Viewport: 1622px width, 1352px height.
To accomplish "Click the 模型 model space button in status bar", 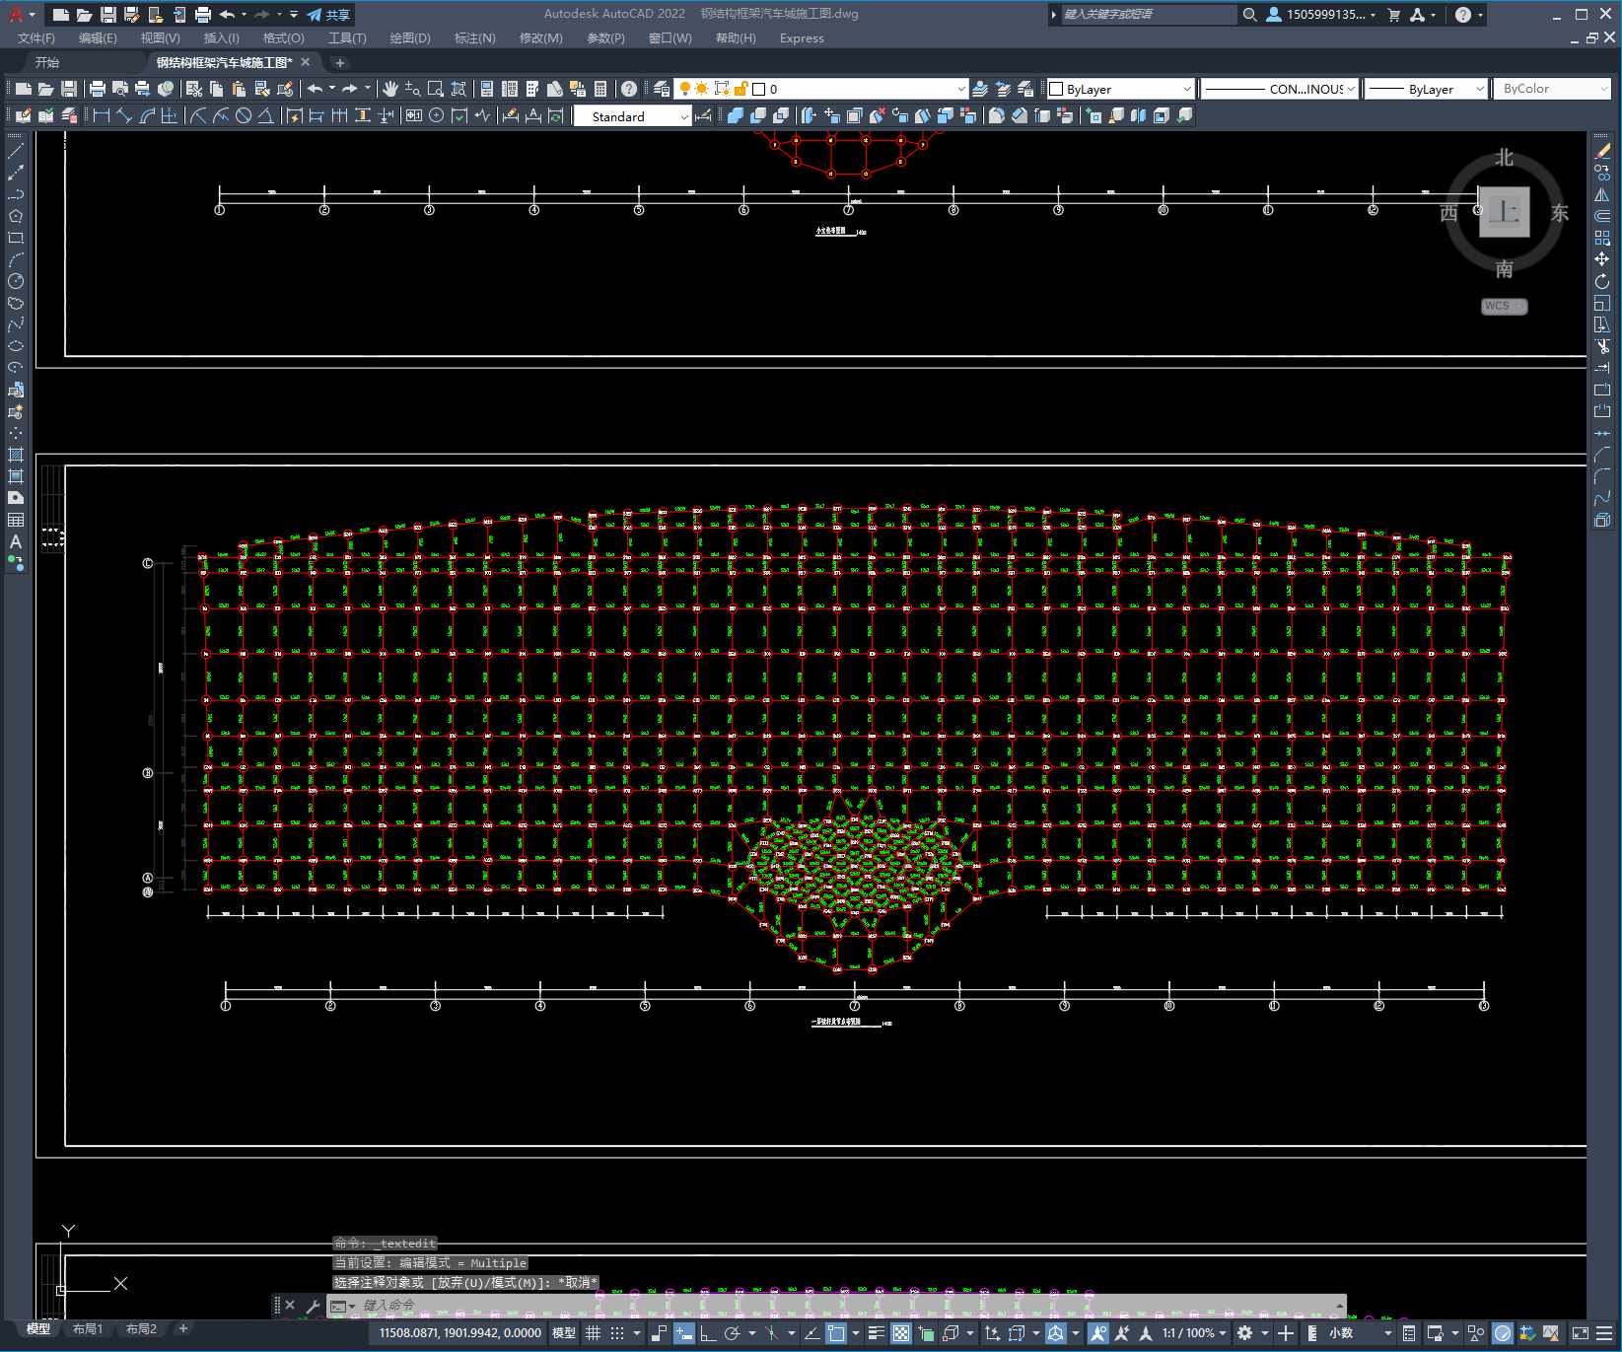I will tap(564, 1333).
